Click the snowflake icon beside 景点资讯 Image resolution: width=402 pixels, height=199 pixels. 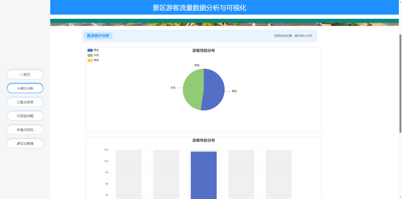[18, 130]
